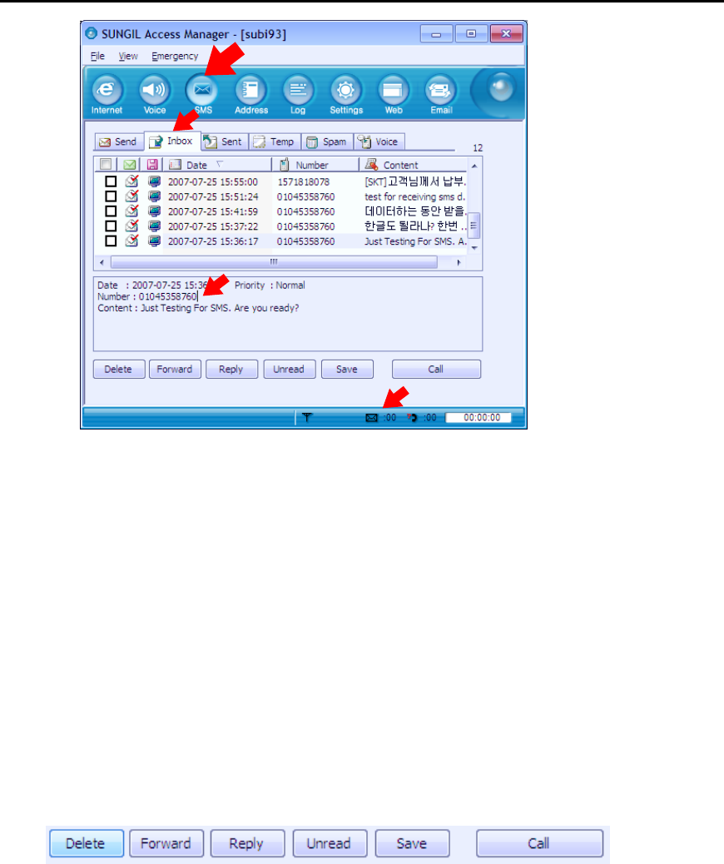Image resolution: width=724 pixels, height=864 pixels.
Task: Click the enlarged Delete button at the page bottom
Action: click(86, 844)
